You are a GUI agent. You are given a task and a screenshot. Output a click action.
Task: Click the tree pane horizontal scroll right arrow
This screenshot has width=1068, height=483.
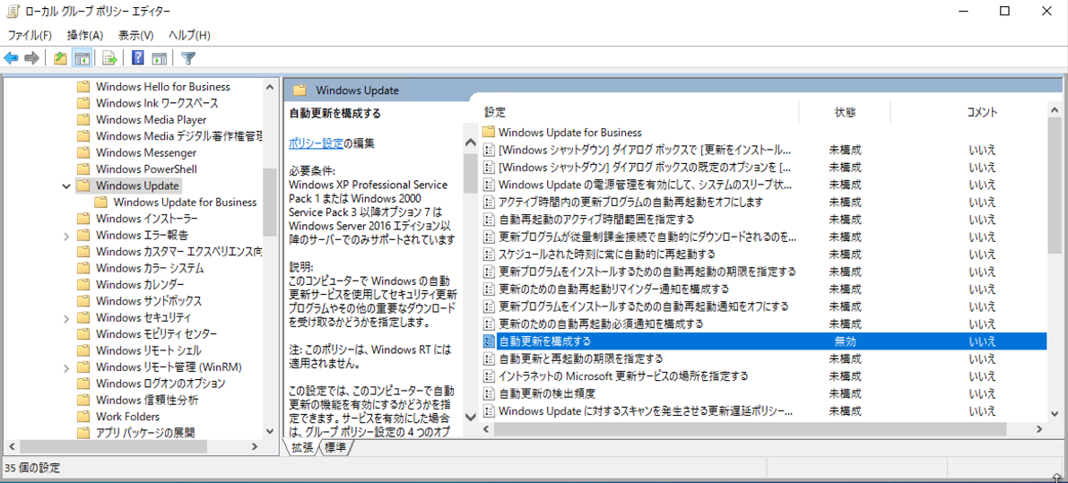[x=254, y=446]
